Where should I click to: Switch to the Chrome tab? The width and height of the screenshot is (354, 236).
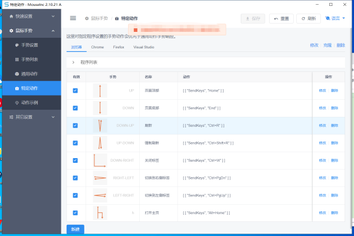click(x=97, y=47)
